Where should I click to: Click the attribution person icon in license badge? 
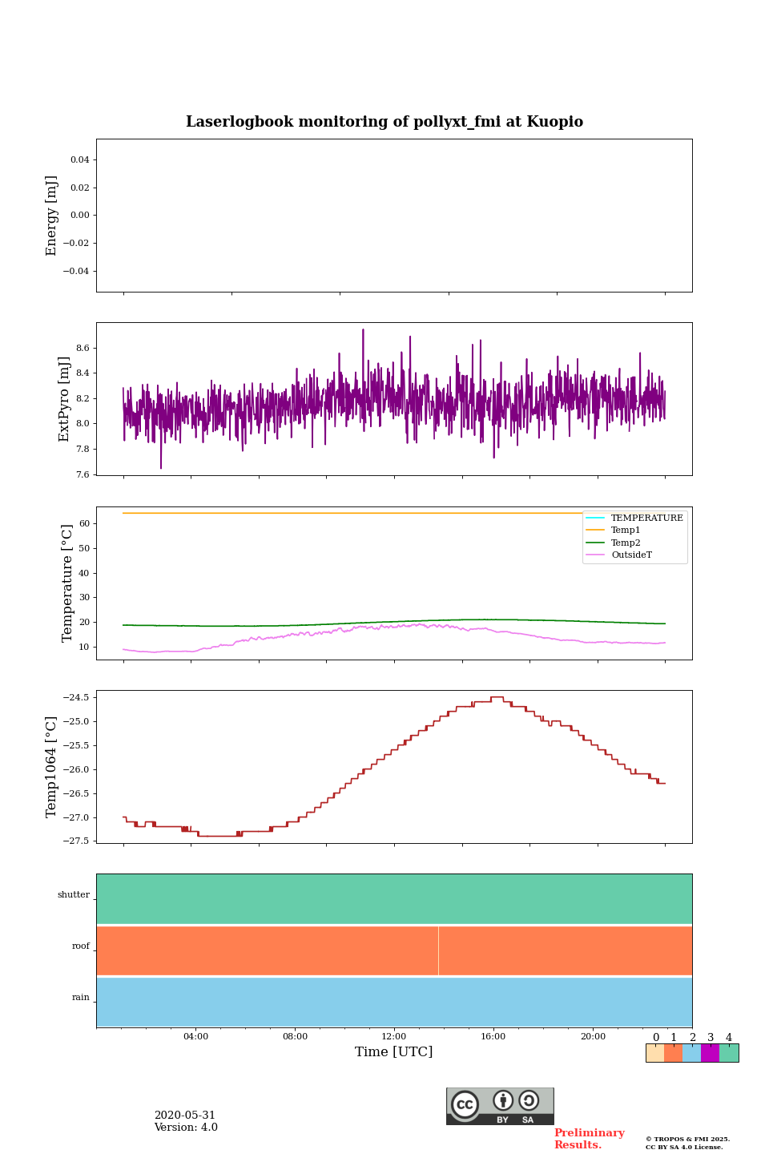click(503, 1100)
